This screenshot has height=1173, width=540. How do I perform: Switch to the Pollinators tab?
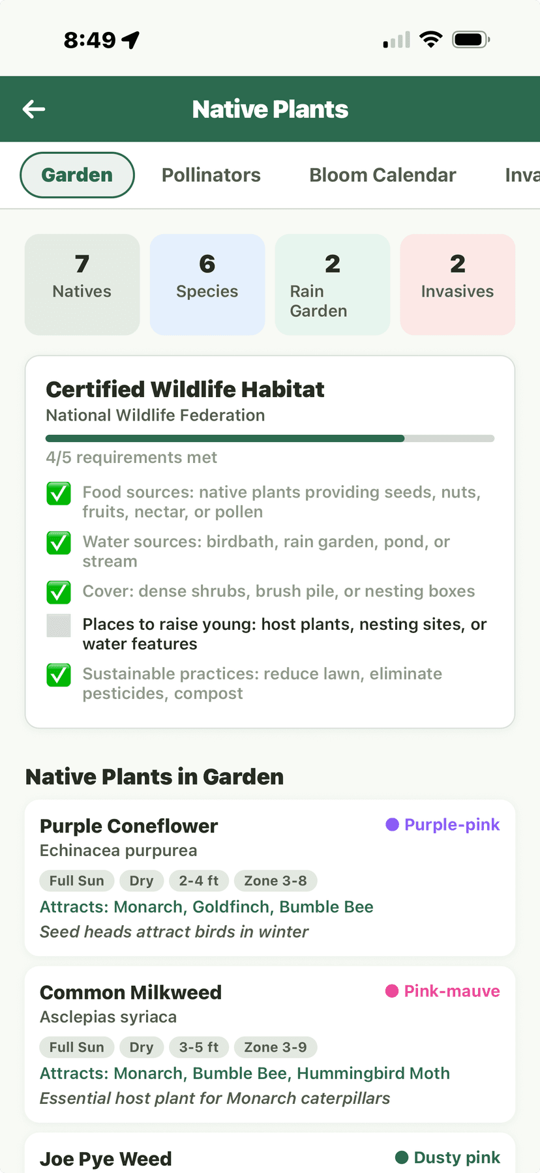pos(211,175)
